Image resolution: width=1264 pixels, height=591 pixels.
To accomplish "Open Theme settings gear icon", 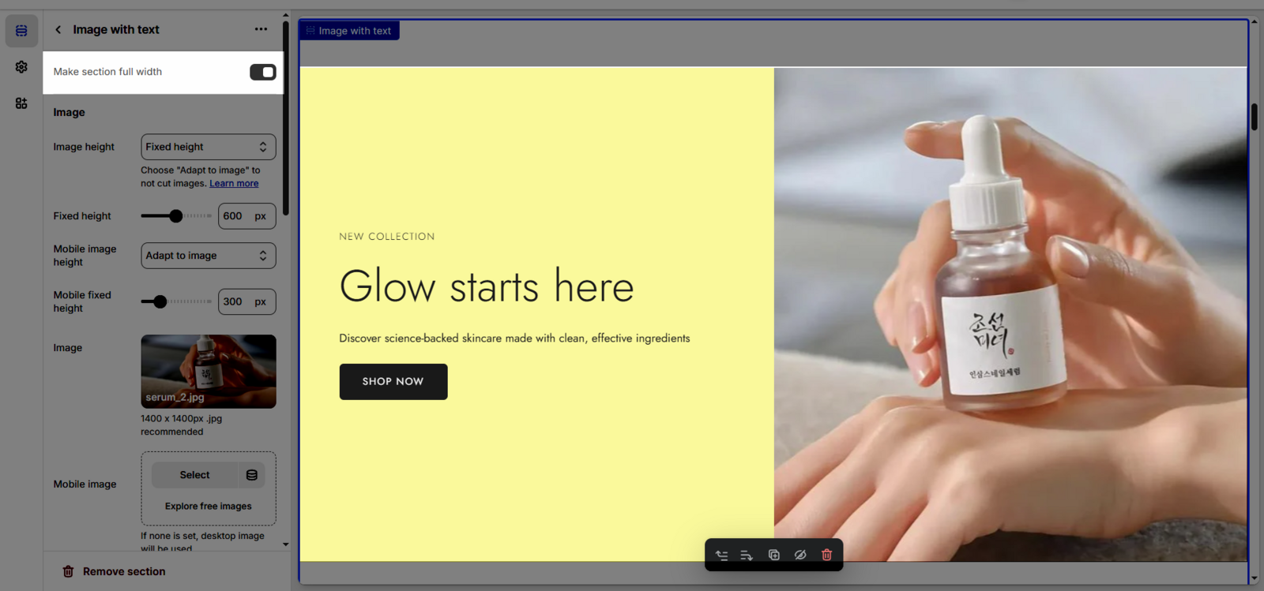I will (21, 67).
